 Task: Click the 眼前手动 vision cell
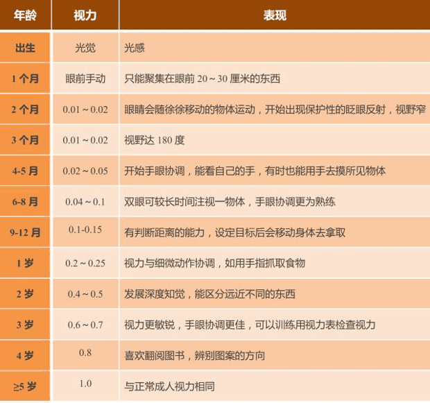pyautogui.click(x=85, y=78)
